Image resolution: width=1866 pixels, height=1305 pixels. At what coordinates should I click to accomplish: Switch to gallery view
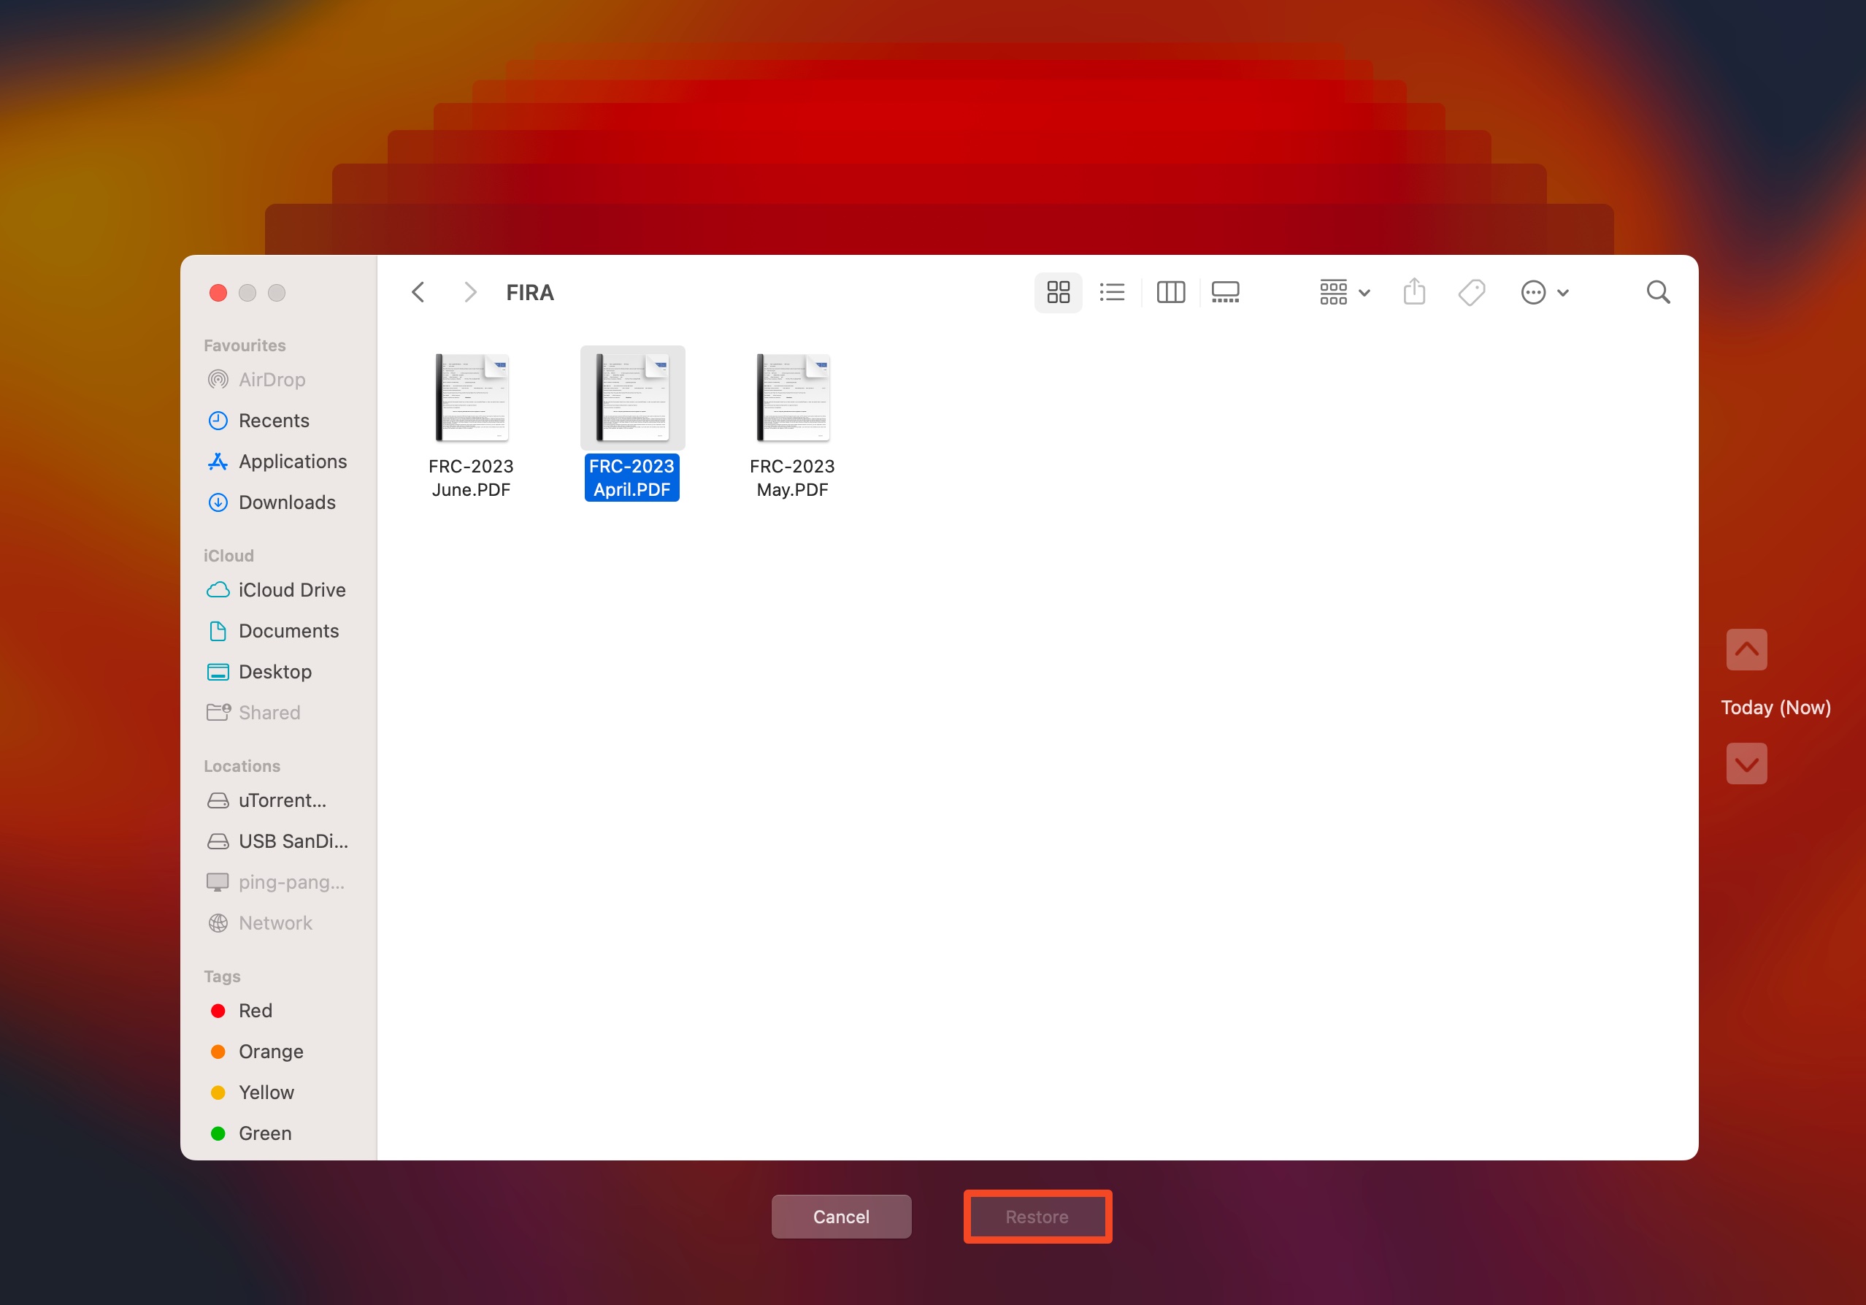click(x=1225, y=291)
